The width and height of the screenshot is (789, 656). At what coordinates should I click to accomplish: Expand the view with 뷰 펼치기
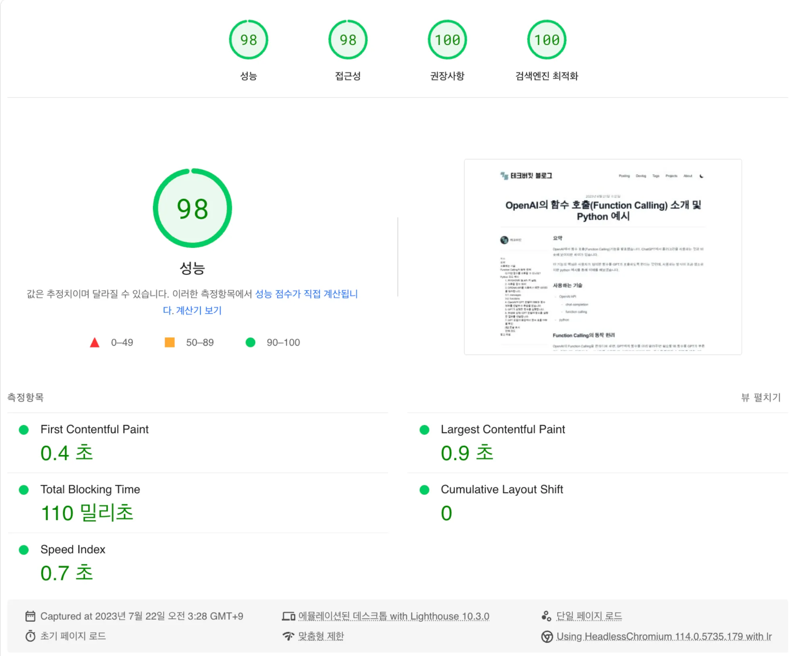761,398
